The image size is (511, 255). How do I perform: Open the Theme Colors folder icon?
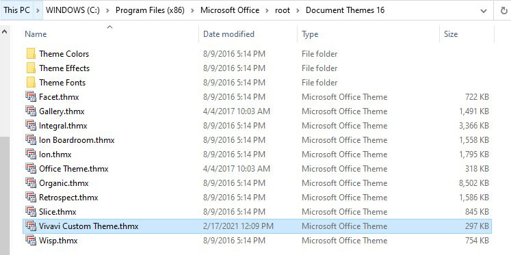[x=31, y=54]
